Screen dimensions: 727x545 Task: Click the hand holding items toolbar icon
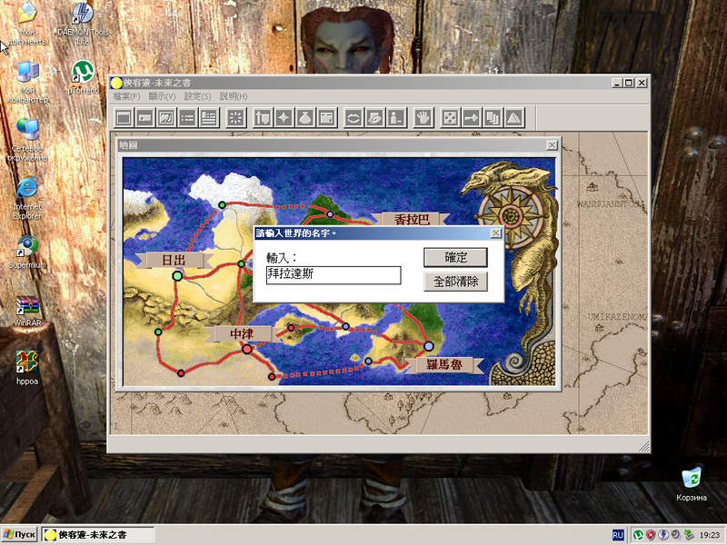point(375,118)
